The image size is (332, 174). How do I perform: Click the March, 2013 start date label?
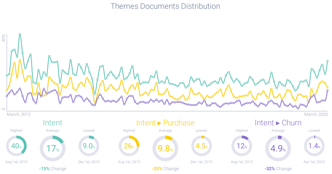[x=18, y=114]
